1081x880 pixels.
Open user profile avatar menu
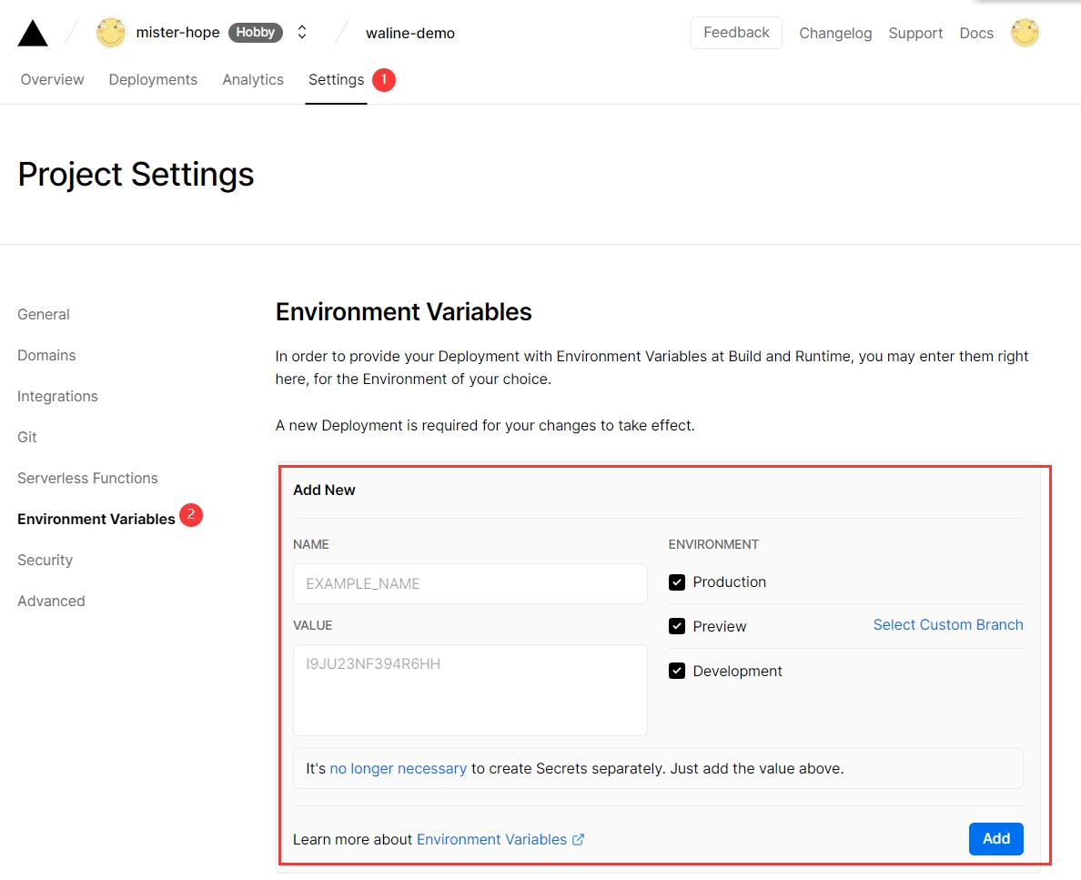(1025, 33)
